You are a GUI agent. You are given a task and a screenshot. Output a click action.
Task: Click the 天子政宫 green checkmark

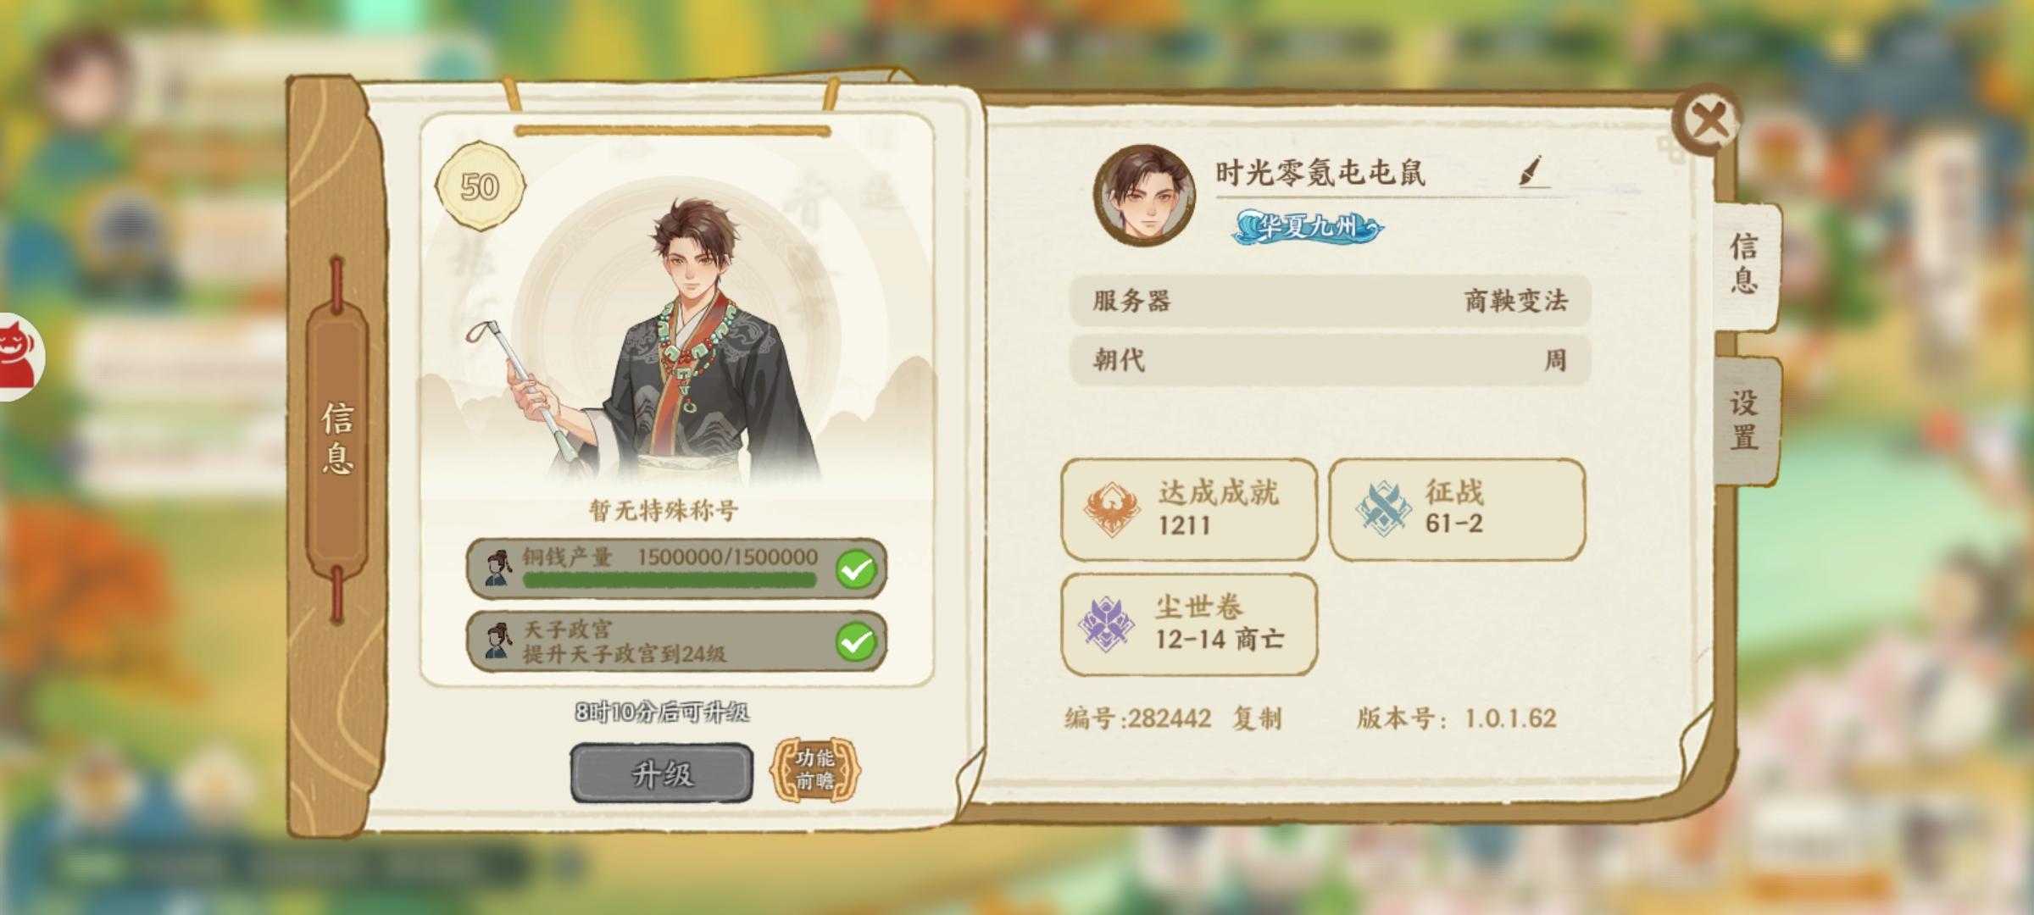[856, 641]
